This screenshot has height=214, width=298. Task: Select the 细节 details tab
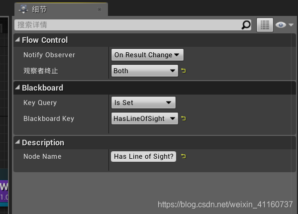point(61,9)
